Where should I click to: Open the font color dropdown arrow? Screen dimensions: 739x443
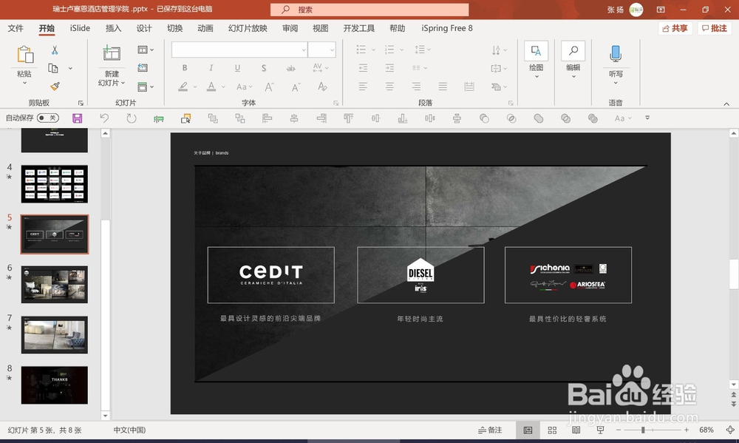223,87
